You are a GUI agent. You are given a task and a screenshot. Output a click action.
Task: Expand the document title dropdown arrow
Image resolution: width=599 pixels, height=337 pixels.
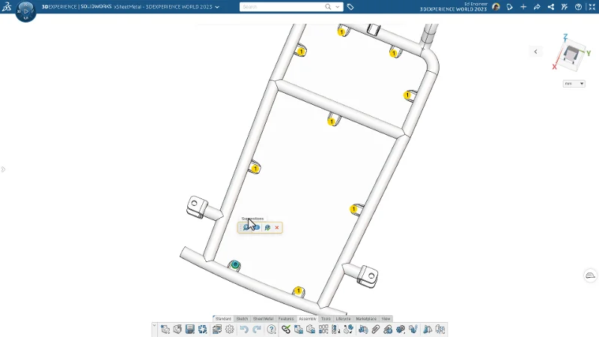[x=217, y=7]
